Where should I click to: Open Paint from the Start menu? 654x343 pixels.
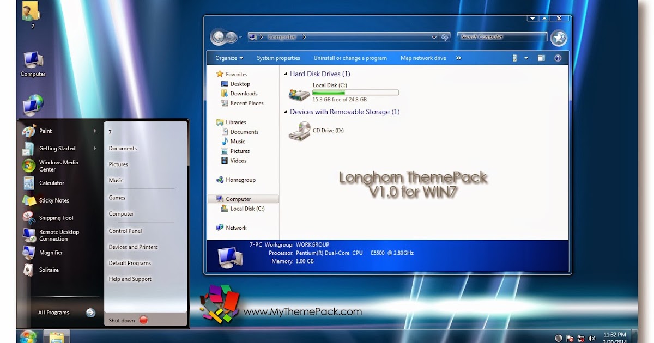[x=46, y=131]
